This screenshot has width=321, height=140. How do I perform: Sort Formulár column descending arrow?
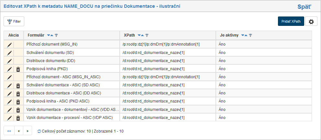pyautogui.click(x=49, y=35)
